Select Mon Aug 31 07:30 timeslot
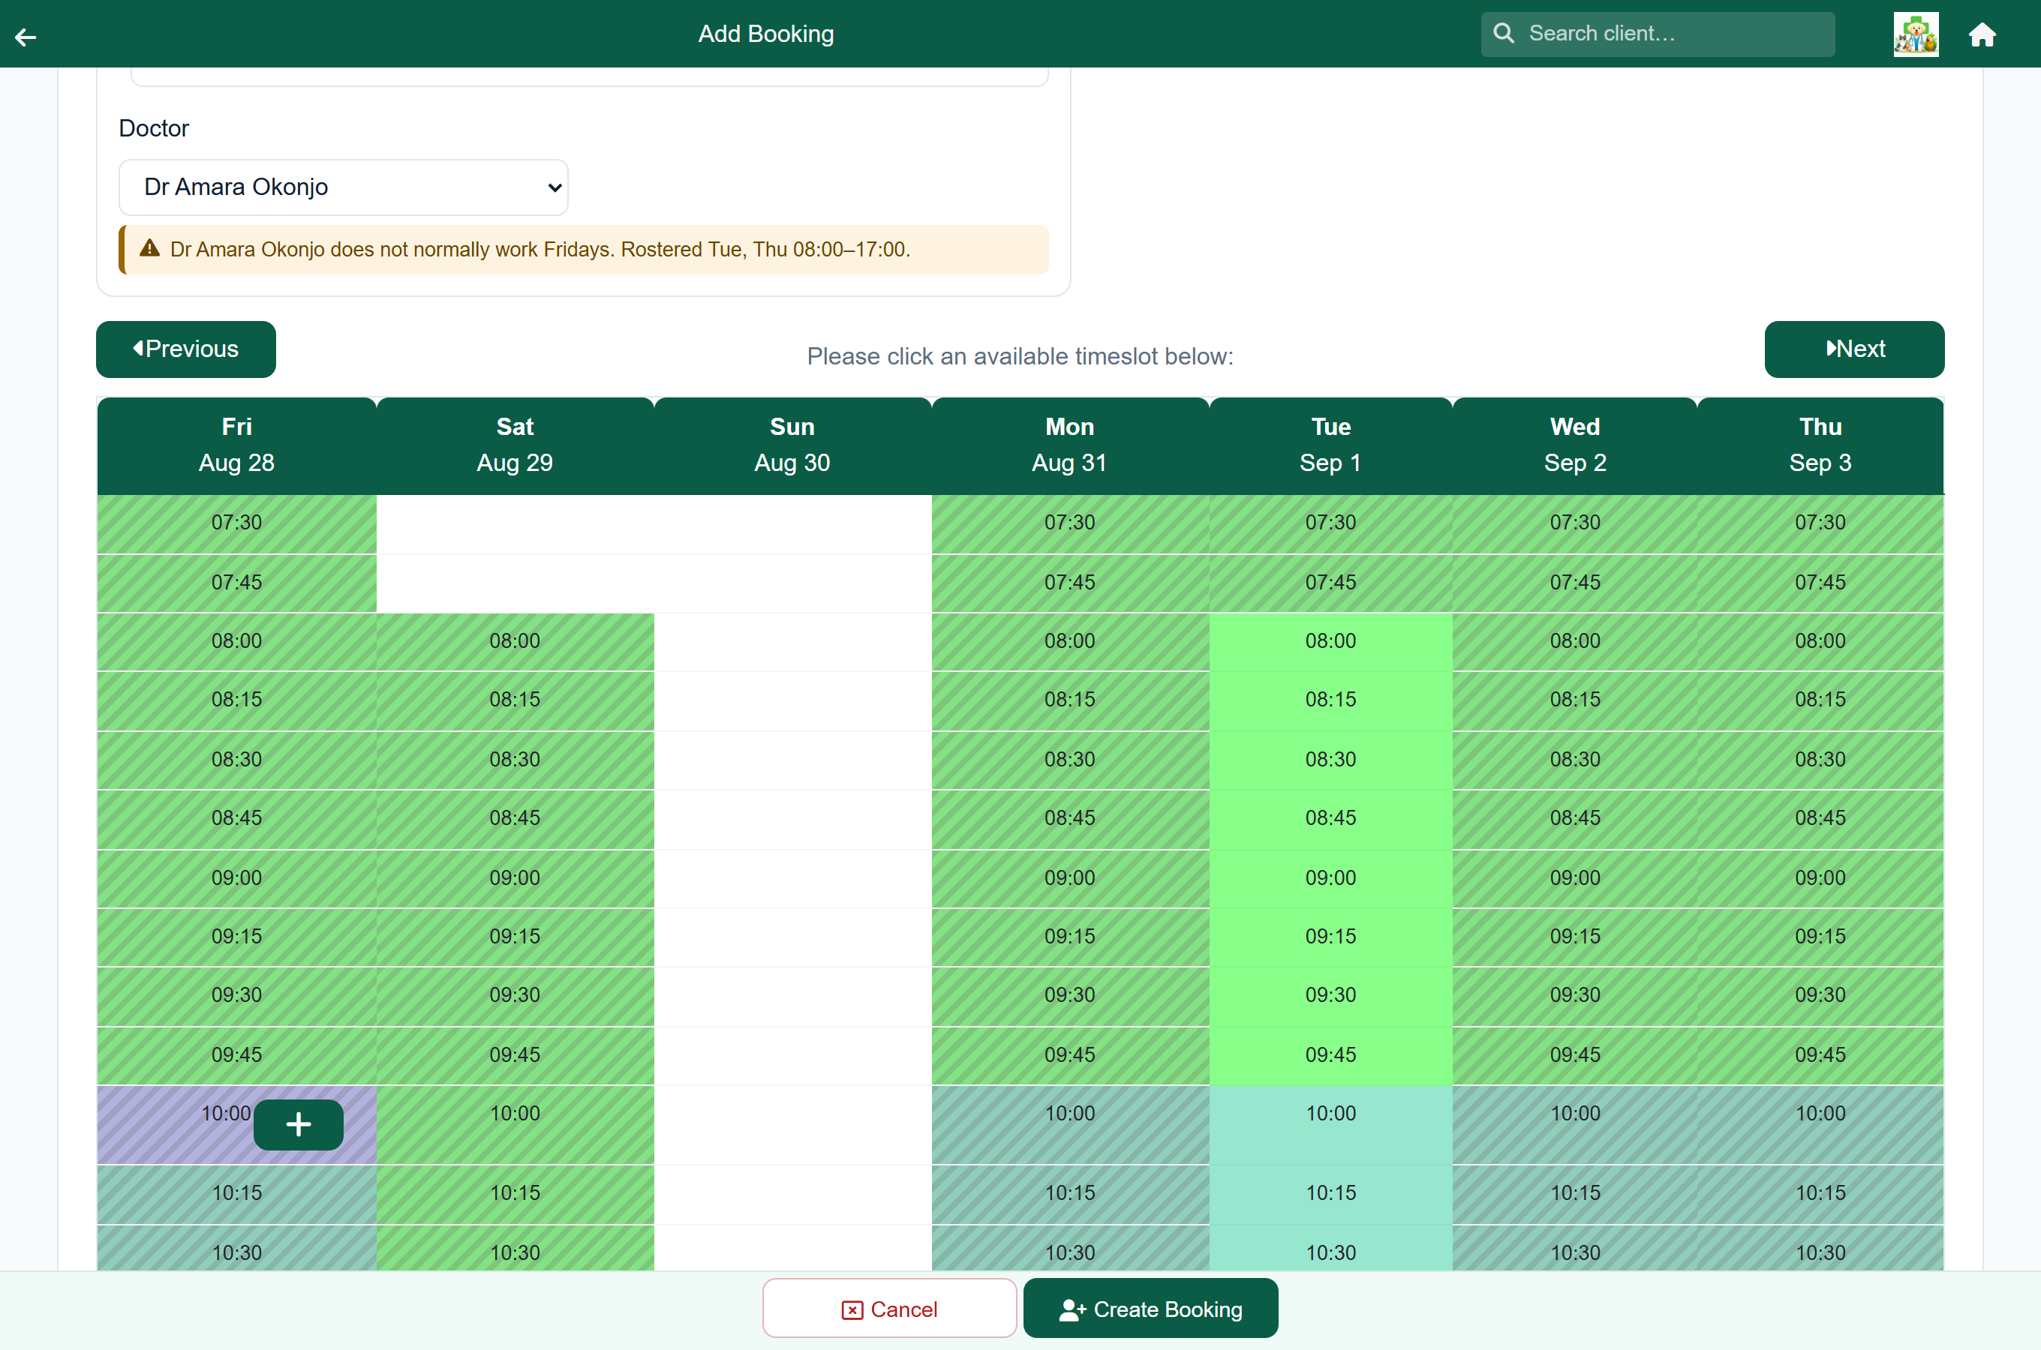The height and width of the screenshot is (1350, 2041). 1069,523
